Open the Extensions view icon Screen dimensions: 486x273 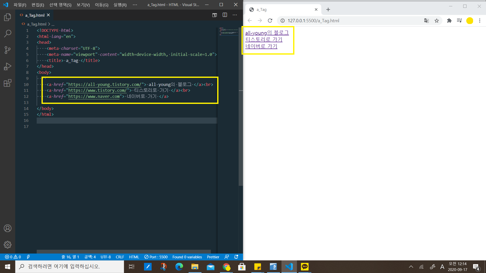click(x=8, y=83)
